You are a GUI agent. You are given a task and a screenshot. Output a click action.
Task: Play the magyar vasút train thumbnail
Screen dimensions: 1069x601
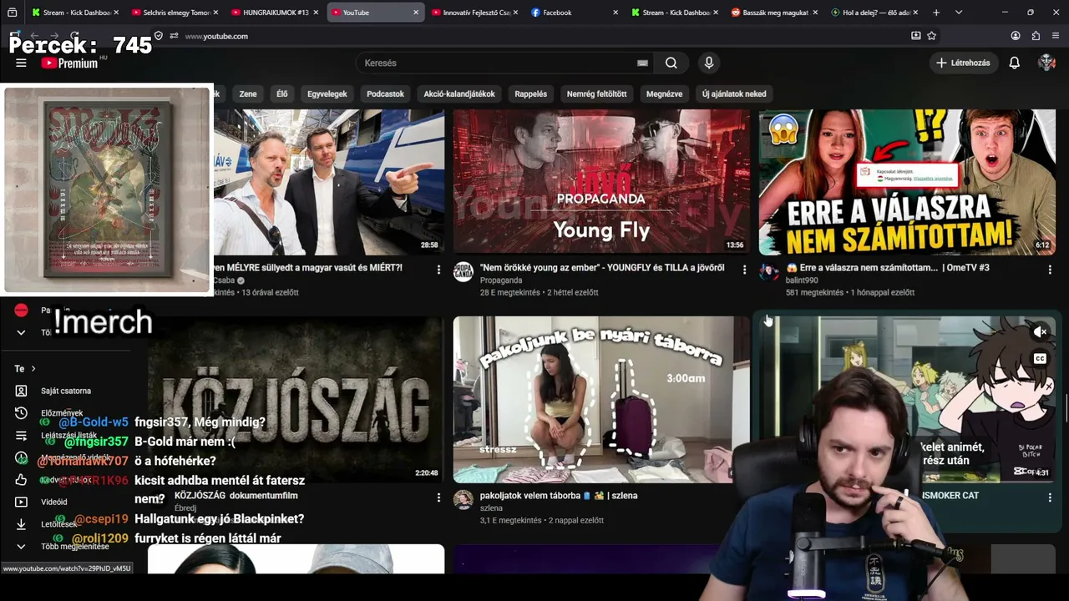(x=329, y=182)
